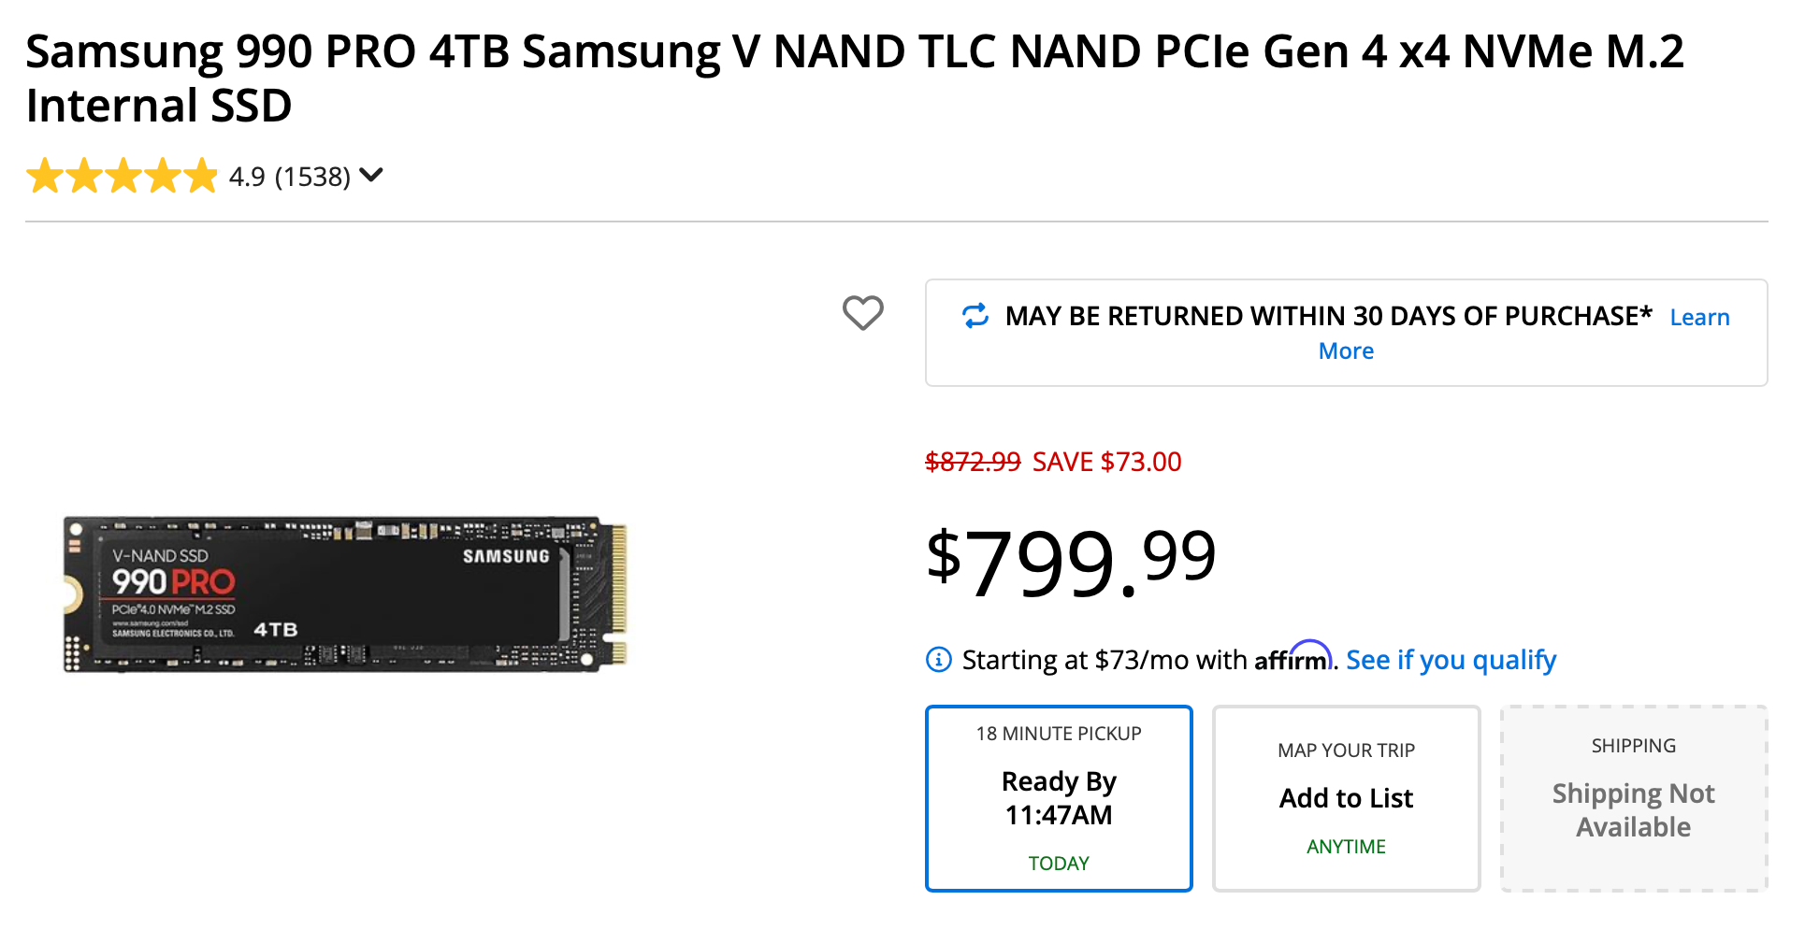
Task: Click the crossed-out $872.99 original price
Action: pos(973,462)
